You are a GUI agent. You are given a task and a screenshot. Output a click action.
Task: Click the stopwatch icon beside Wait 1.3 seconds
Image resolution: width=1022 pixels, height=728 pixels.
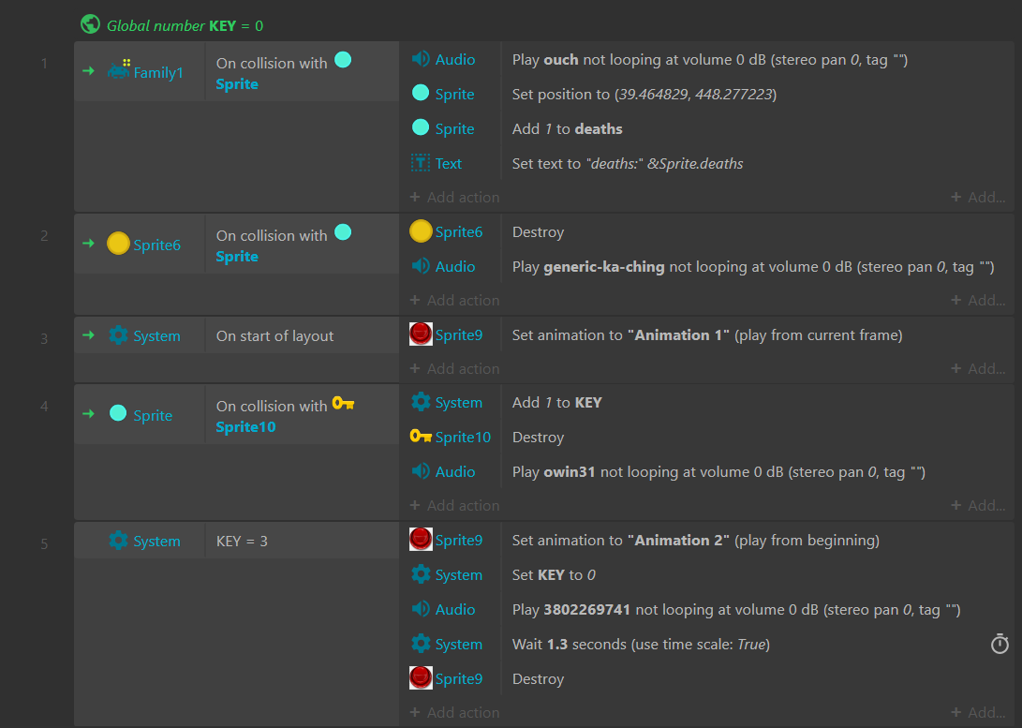tap(1000, 644)
